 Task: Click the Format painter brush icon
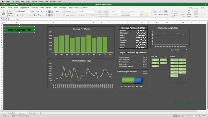click(8, 16)
